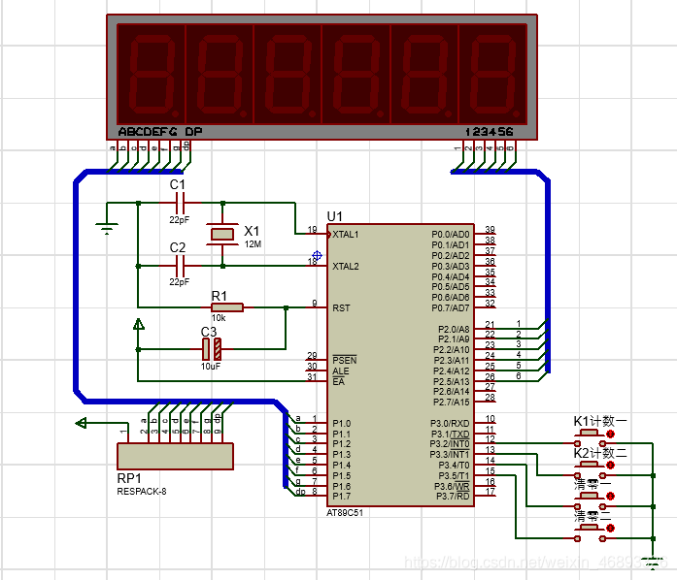
Task: Click the AT89C51 microcontroller U1 body
Action: (400, 365)
